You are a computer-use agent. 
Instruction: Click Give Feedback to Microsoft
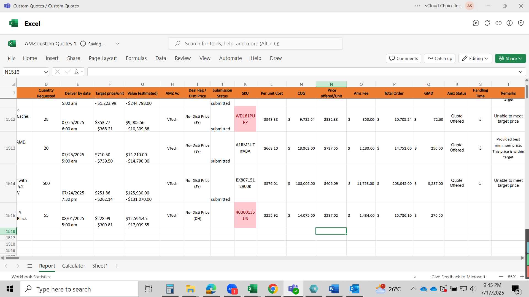pos(458,277)
